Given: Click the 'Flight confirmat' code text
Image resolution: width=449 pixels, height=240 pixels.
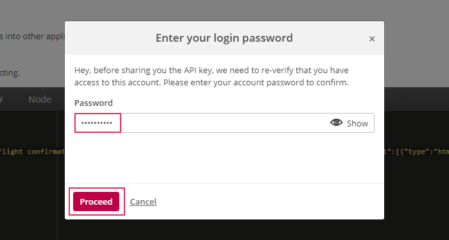Looking at the screenshot, I should pos(32,151).
